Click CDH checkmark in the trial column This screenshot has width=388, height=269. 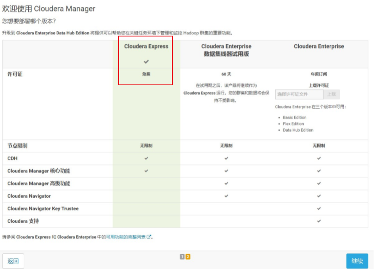226,158
